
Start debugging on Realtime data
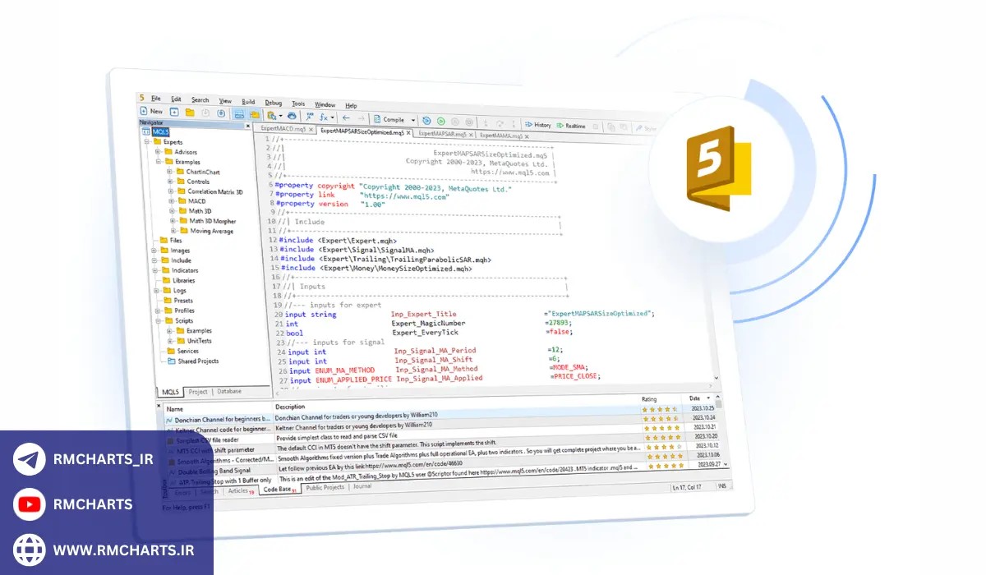pos(571,126)
